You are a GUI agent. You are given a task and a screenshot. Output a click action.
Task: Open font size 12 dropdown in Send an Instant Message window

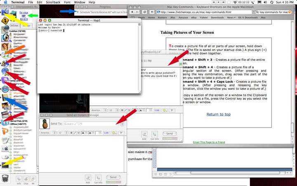tap(63, 133)
